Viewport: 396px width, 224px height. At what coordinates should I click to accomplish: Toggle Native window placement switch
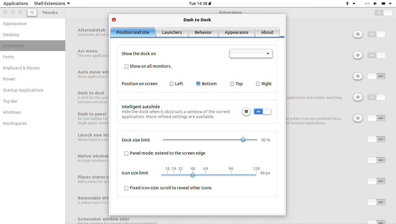[376, 160]
